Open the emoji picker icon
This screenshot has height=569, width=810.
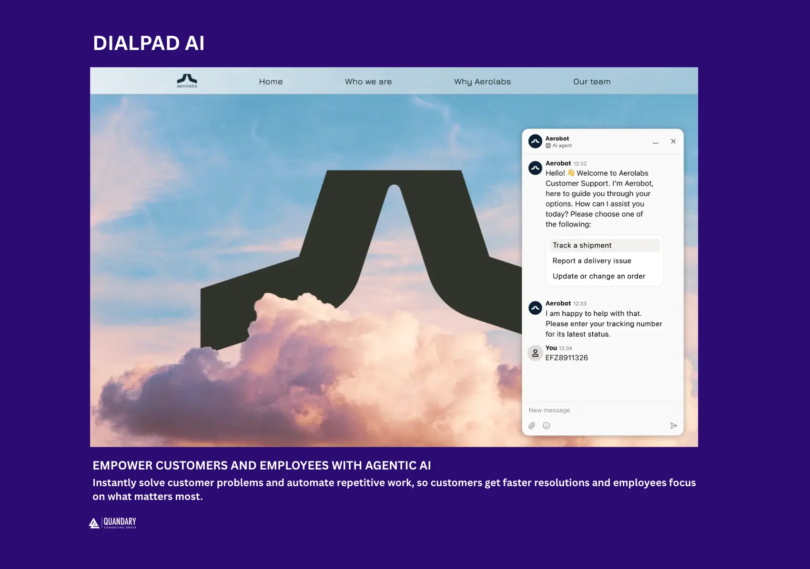pyautogui.click(x=547, y=426)
